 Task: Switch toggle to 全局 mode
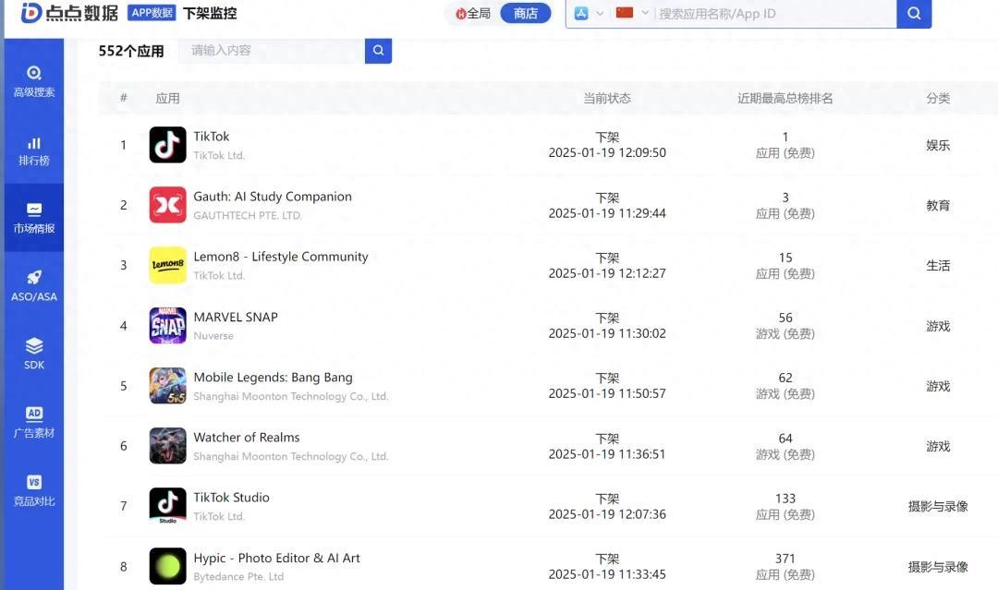click(472, 14)
